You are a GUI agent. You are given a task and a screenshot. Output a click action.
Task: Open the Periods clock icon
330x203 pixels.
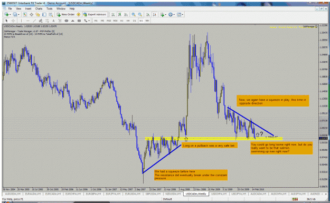click(x=171, y=15)
